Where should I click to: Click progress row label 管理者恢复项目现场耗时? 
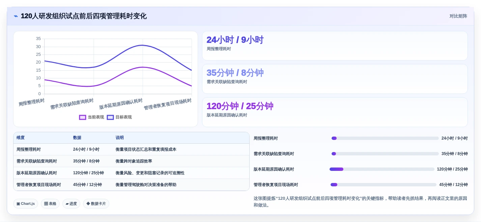[x=276, y=185]
